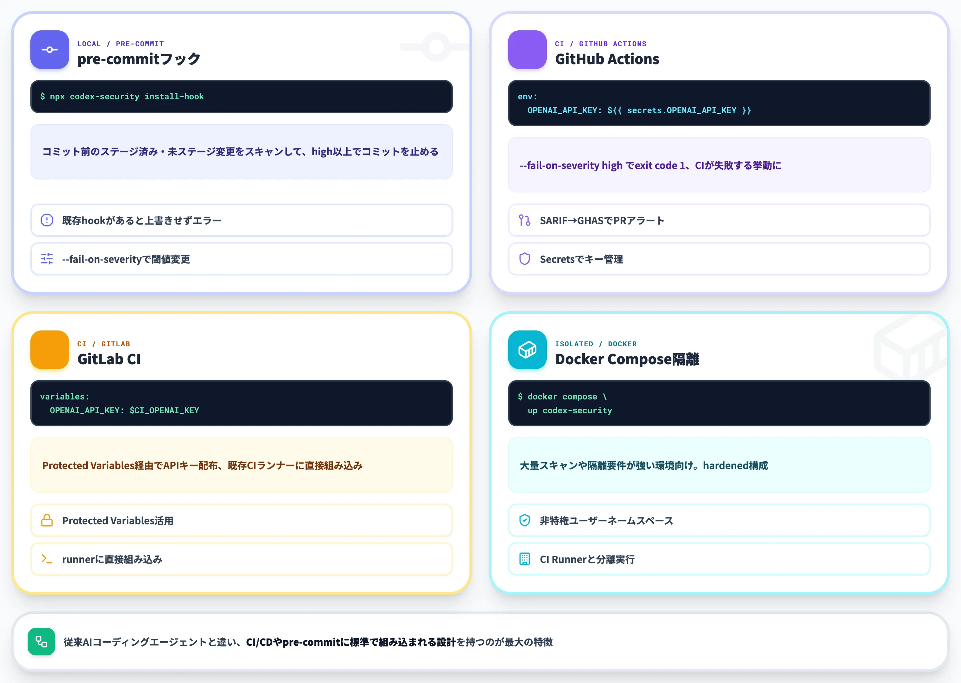Click the --fail-on-severityで閾値変更 row
The height and width of the screenshot is (683, 961).
tap(242, 259)
